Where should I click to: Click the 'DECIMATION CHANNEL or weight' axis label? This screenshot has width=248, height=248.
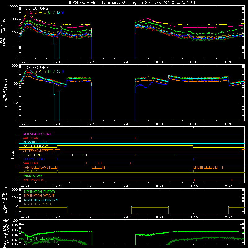coord(5,201)
